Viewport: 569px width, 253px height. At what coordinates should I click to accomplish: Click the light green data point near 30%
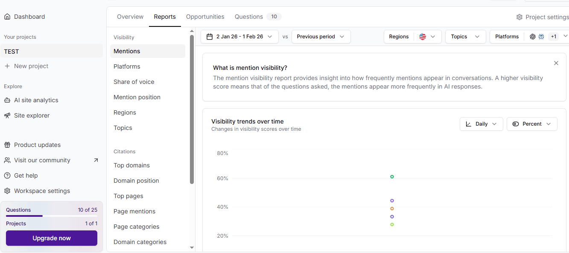[392, 224]
